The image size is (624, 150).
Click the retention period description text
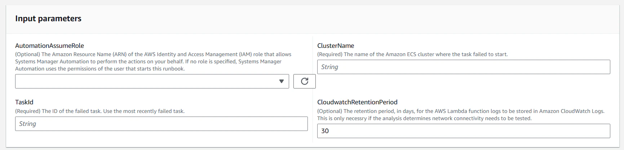click(461, 115)
